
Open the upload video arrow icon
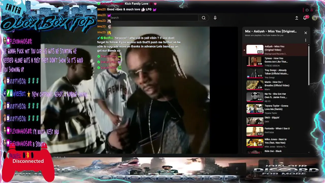click(297, 18)
